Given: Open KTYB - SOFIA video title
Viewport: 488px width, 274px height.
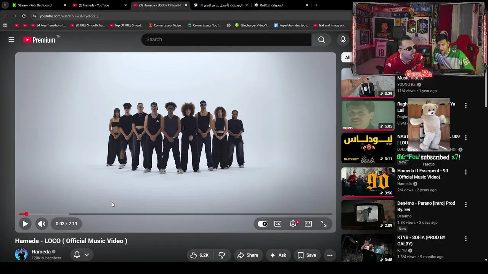Looking at the screenshot, I should pos(421,241).
